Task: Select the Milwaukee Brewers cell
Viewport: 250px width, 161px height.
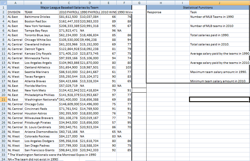Action: point(41,118)
